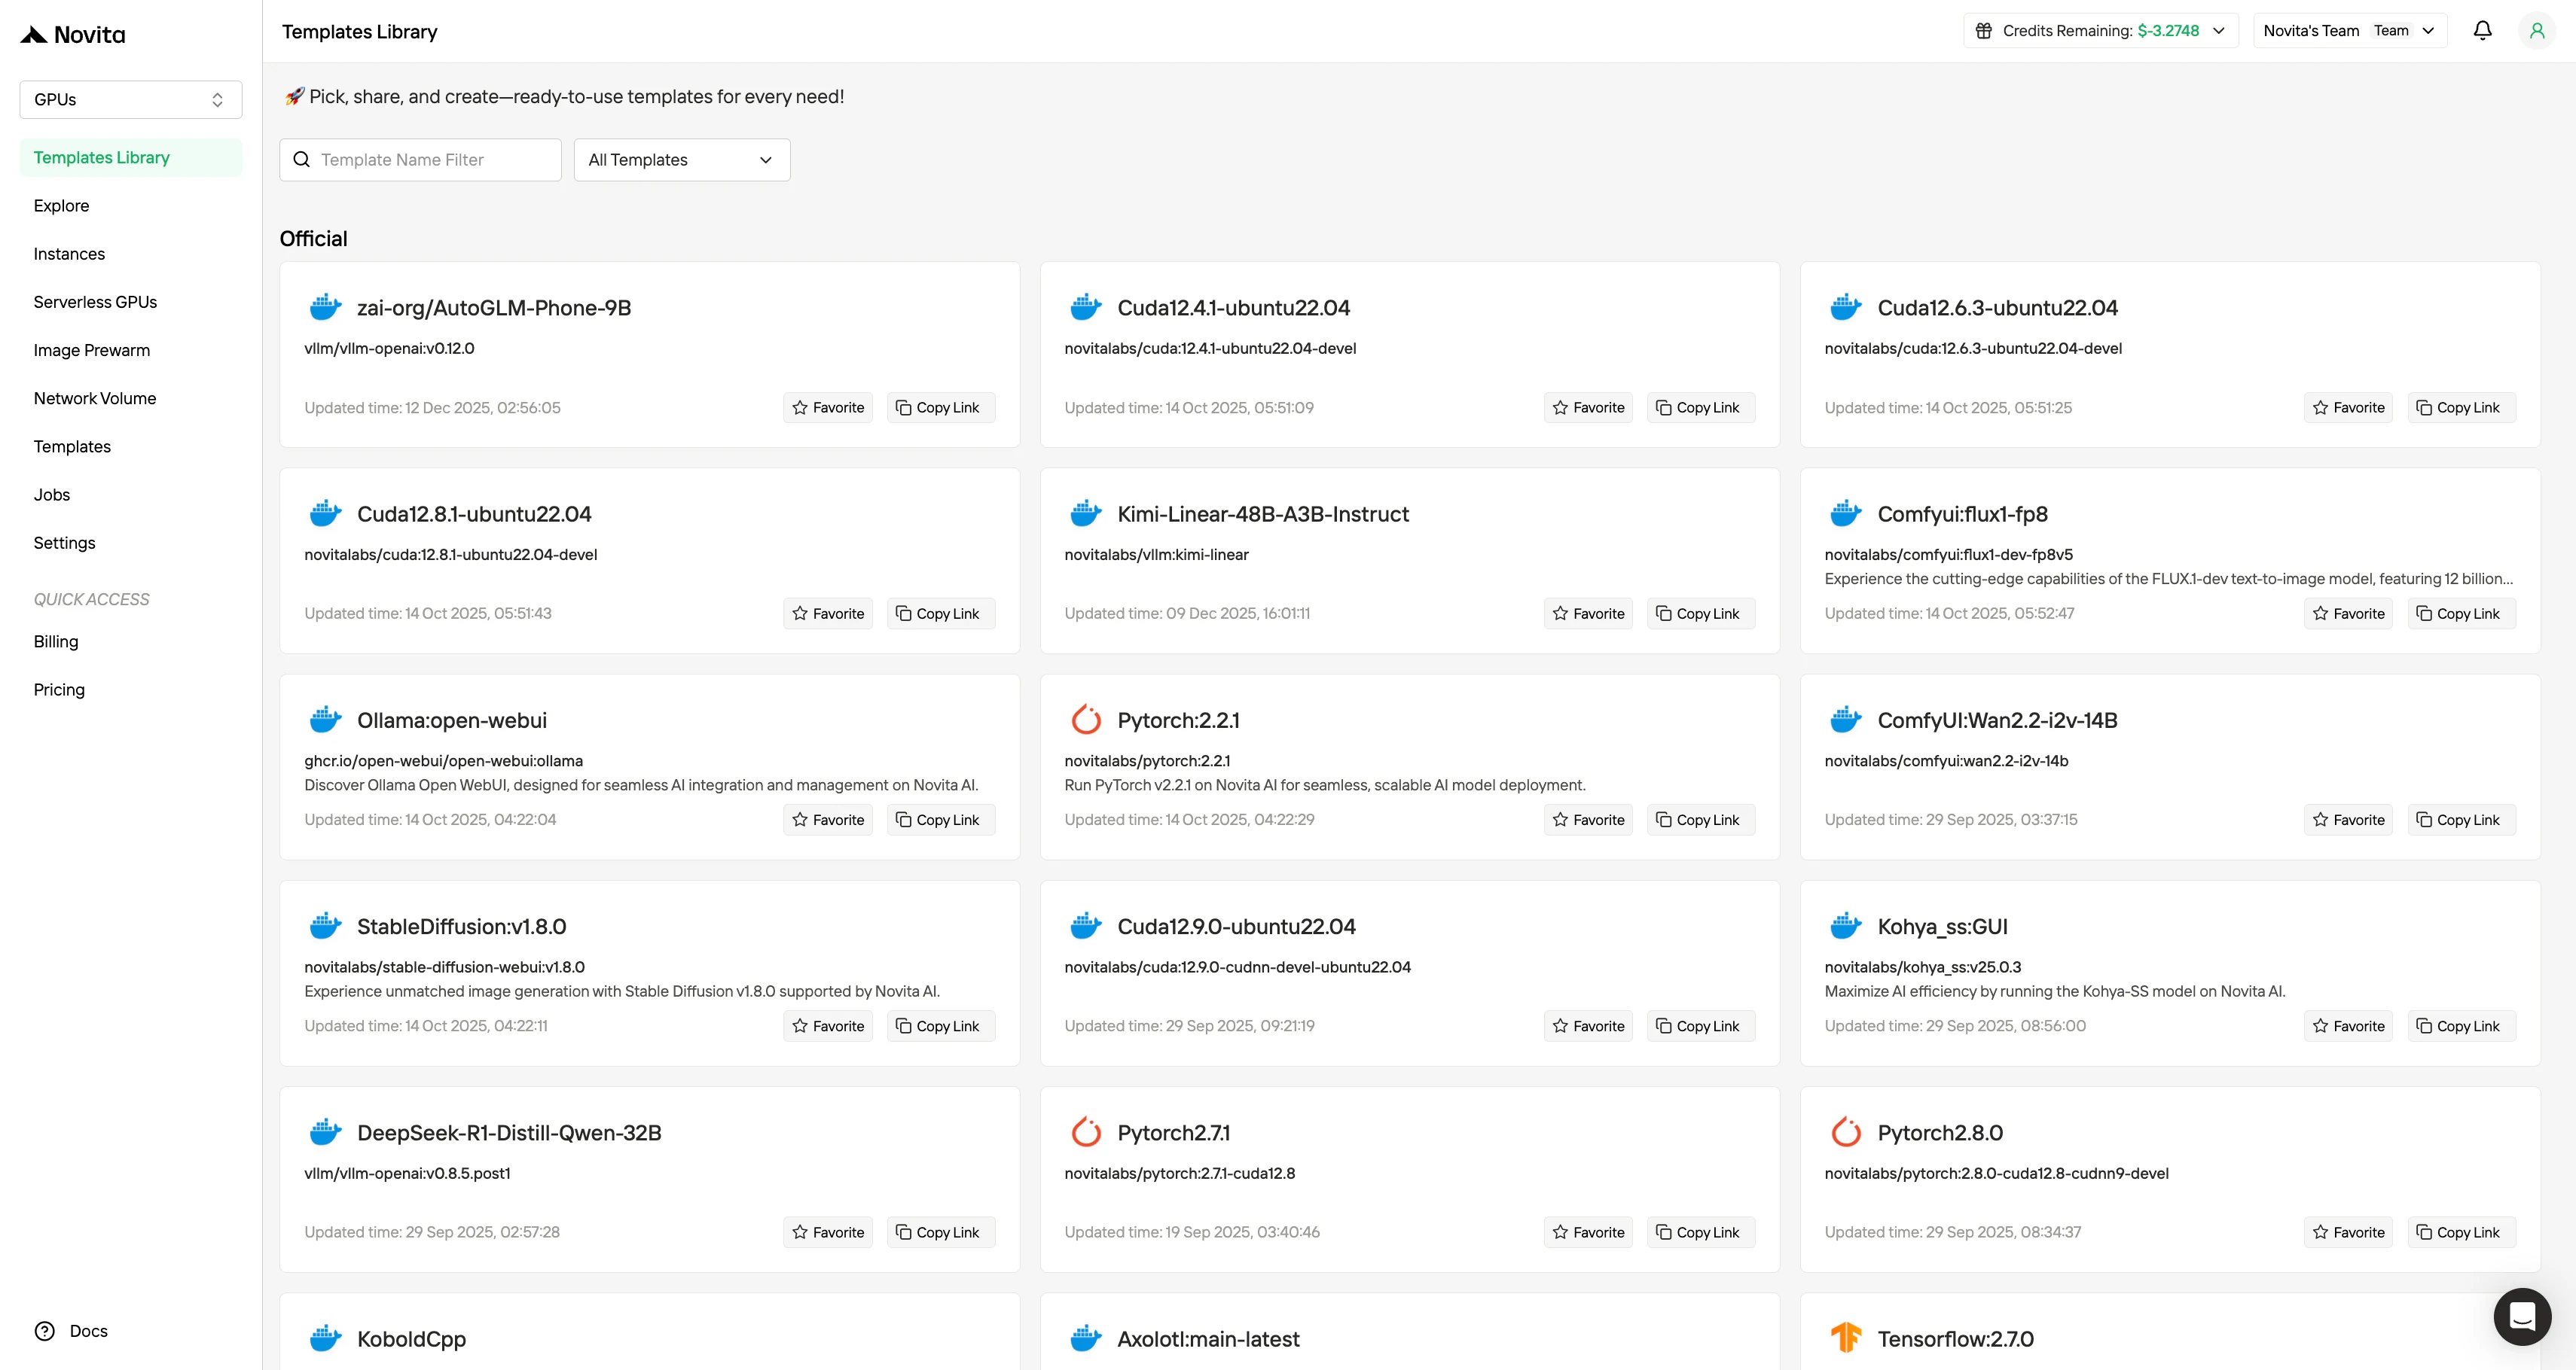
Task: Click the gift icon beside Credits Remaining
Action: point(1984,31)
